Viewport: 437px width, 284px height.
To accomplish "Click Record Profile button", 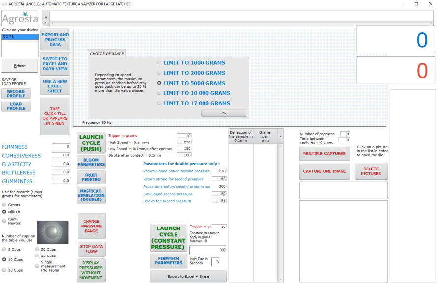I will point(16,94).
